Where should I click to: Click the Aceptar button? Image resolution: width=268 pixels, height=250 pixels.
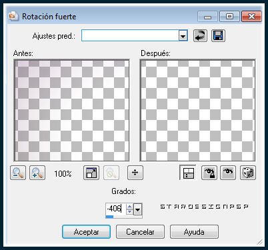point(86,232)
